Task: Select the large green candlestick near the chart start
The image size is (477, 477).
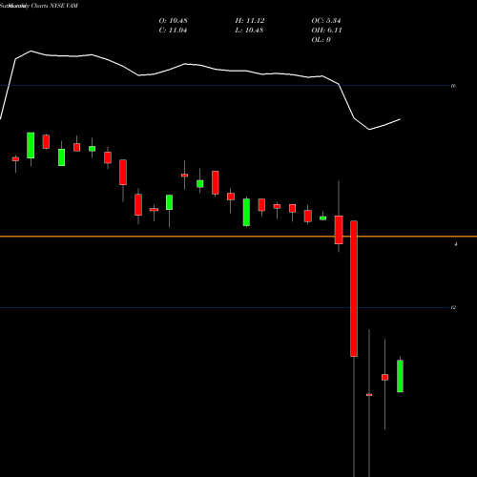Action: [31, 145]
